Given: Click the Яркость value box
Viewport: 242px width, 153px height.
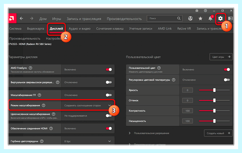Looking at the screenshot, I should tap(187, 90).
